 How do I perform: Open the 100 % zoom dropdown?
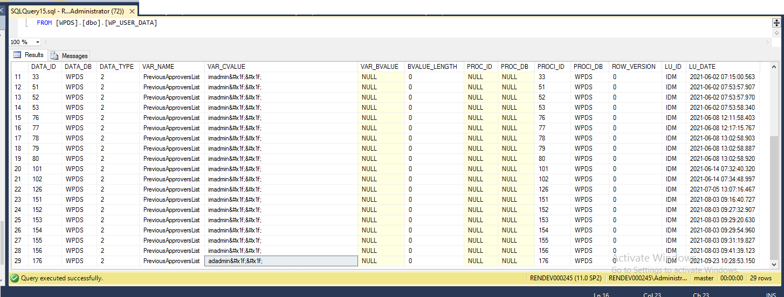[x=38, y=42]
